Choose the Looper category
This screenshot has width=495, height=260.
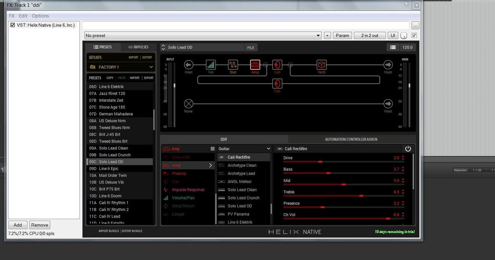pyautogui.click(x=178, y=214)
